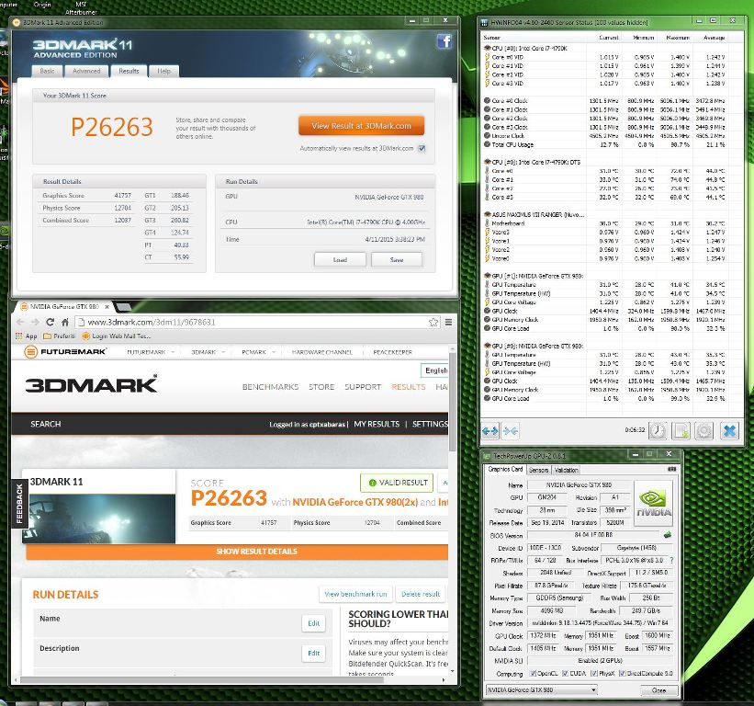Open the Apps bookmarks shortcut
The width and height of the screenshot is (754, 706).
click(27, 336)
